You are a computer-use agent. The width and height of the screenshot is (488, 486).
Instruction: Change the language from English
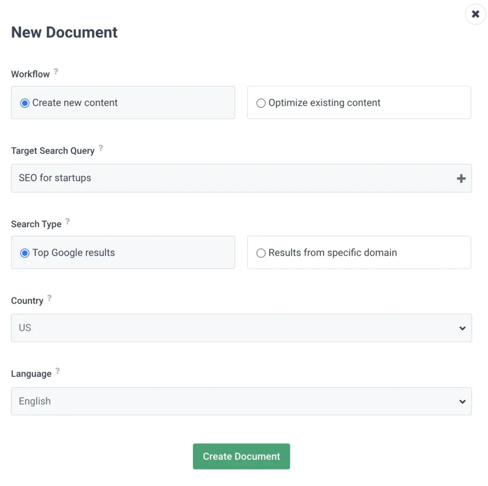[241, 401]
